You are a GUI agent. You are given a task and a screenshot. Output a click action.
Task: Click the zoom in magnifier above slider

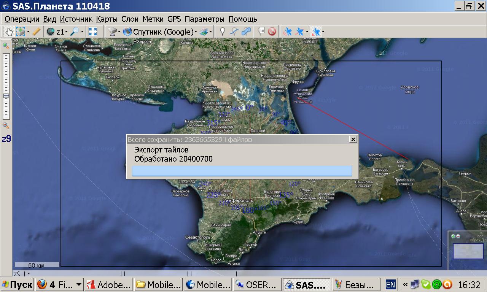tap(6, 46)
